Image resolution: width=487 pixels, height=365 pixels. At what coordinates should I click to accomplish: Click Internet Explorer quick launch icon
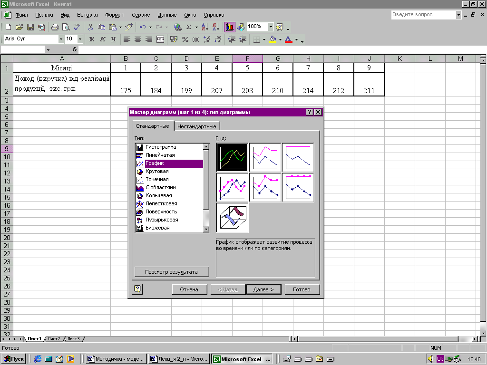click(x=38, y=359)
